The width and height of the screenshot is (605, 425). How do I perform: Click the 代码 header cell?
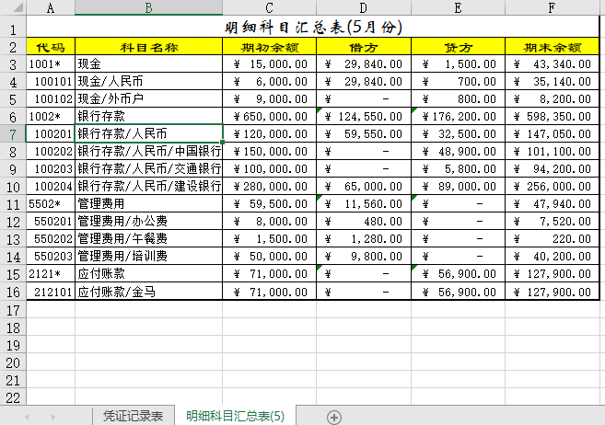click(51, 47)
